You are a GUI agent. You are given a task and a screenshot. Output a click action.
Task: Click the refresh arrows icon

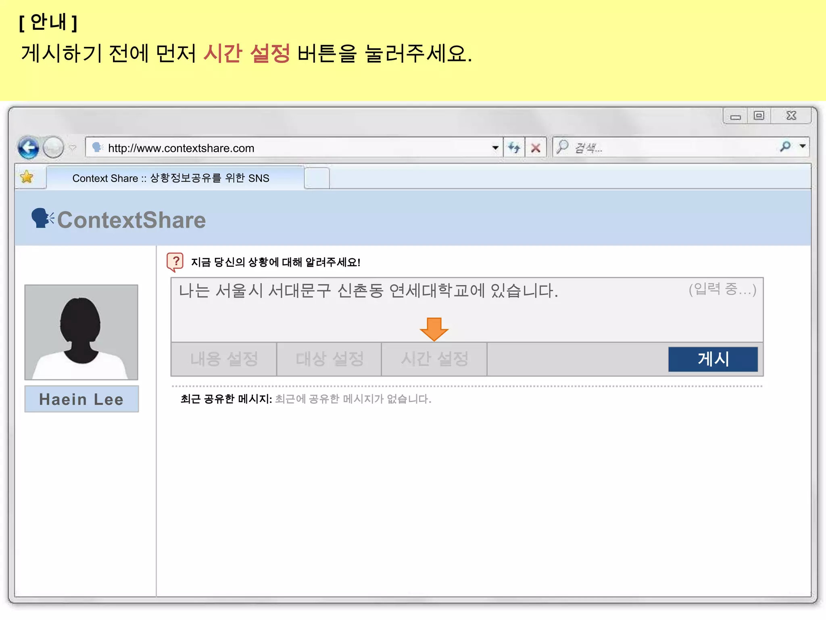514,148
